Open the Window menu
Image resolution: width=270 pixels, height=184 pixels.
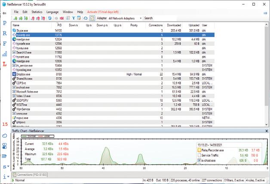67,12
